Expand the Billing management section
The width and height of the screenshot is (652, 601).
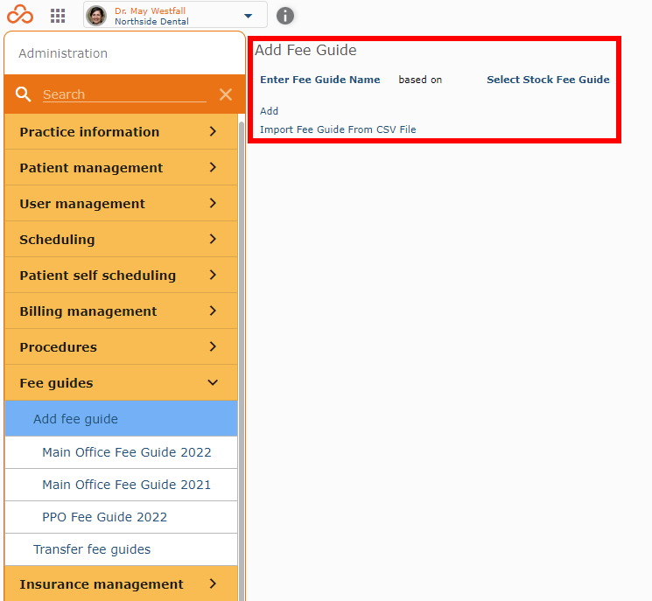(x=121, y=311)
